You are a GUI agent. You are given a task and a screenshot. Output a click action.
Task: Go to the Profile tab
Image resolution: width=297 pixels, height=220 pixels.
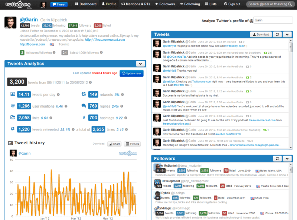(x=109, y=4)
